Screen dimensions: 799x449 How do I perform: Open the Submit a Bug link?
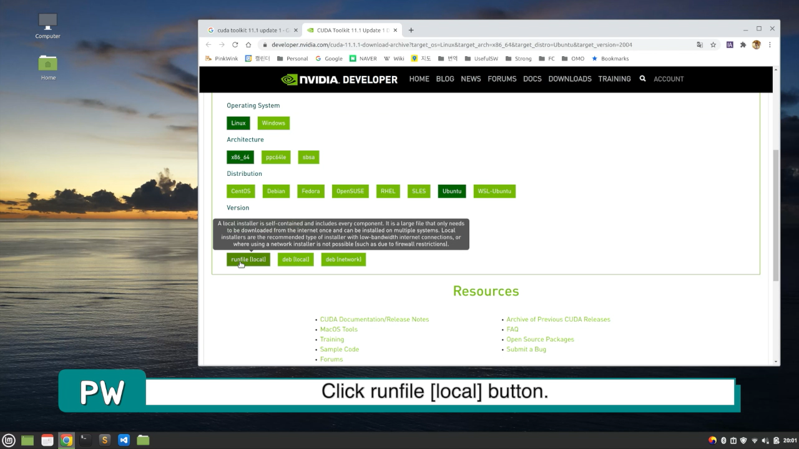[x=526, y=349]
